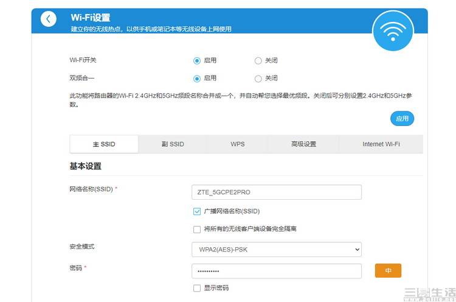
Task: Open the 副 SSID tab
Action: [173, 144]
